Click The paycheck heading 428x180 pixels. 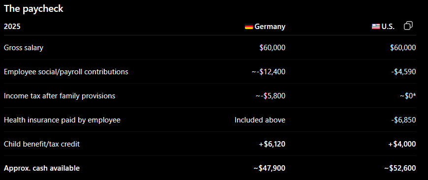tap(33, 9)
